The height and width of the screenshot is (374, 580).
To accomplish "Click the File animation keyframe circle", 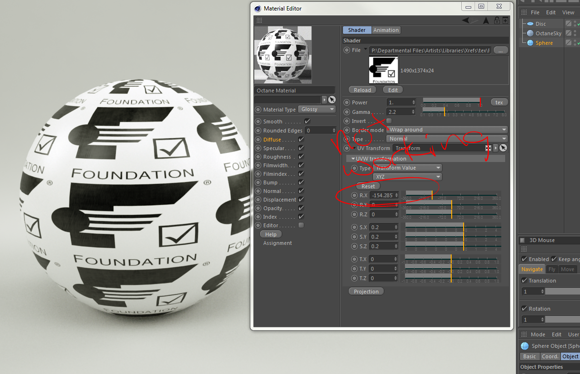I will coord(347,50).
